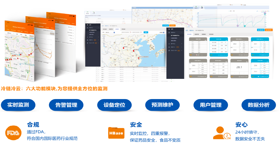Click text 实时监控，四重报警
The width and height of the screenshot is (279, 146).
[x=150, y=133]
